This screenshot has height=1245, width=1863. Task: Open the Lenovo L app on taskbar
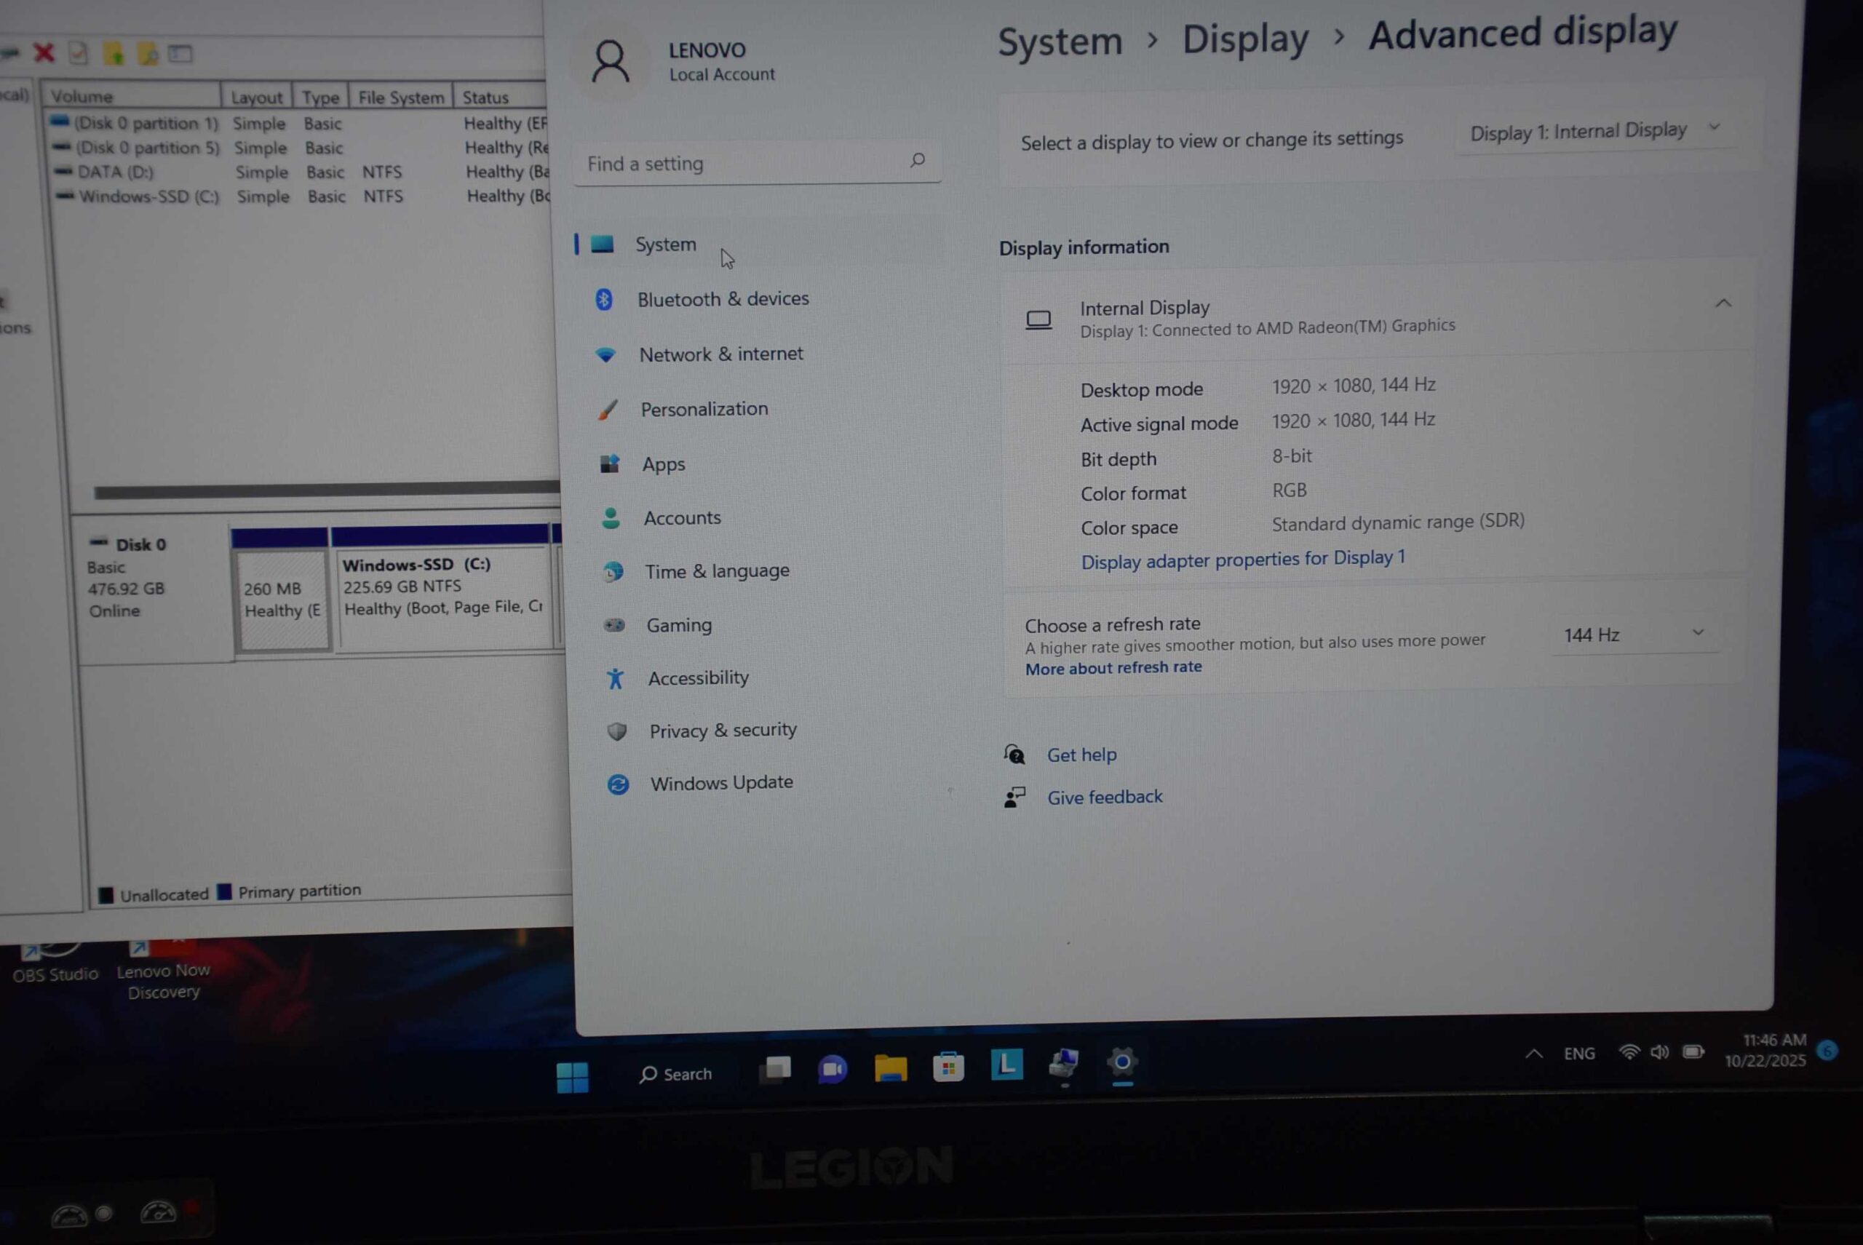click(x=1007, y=1065)
